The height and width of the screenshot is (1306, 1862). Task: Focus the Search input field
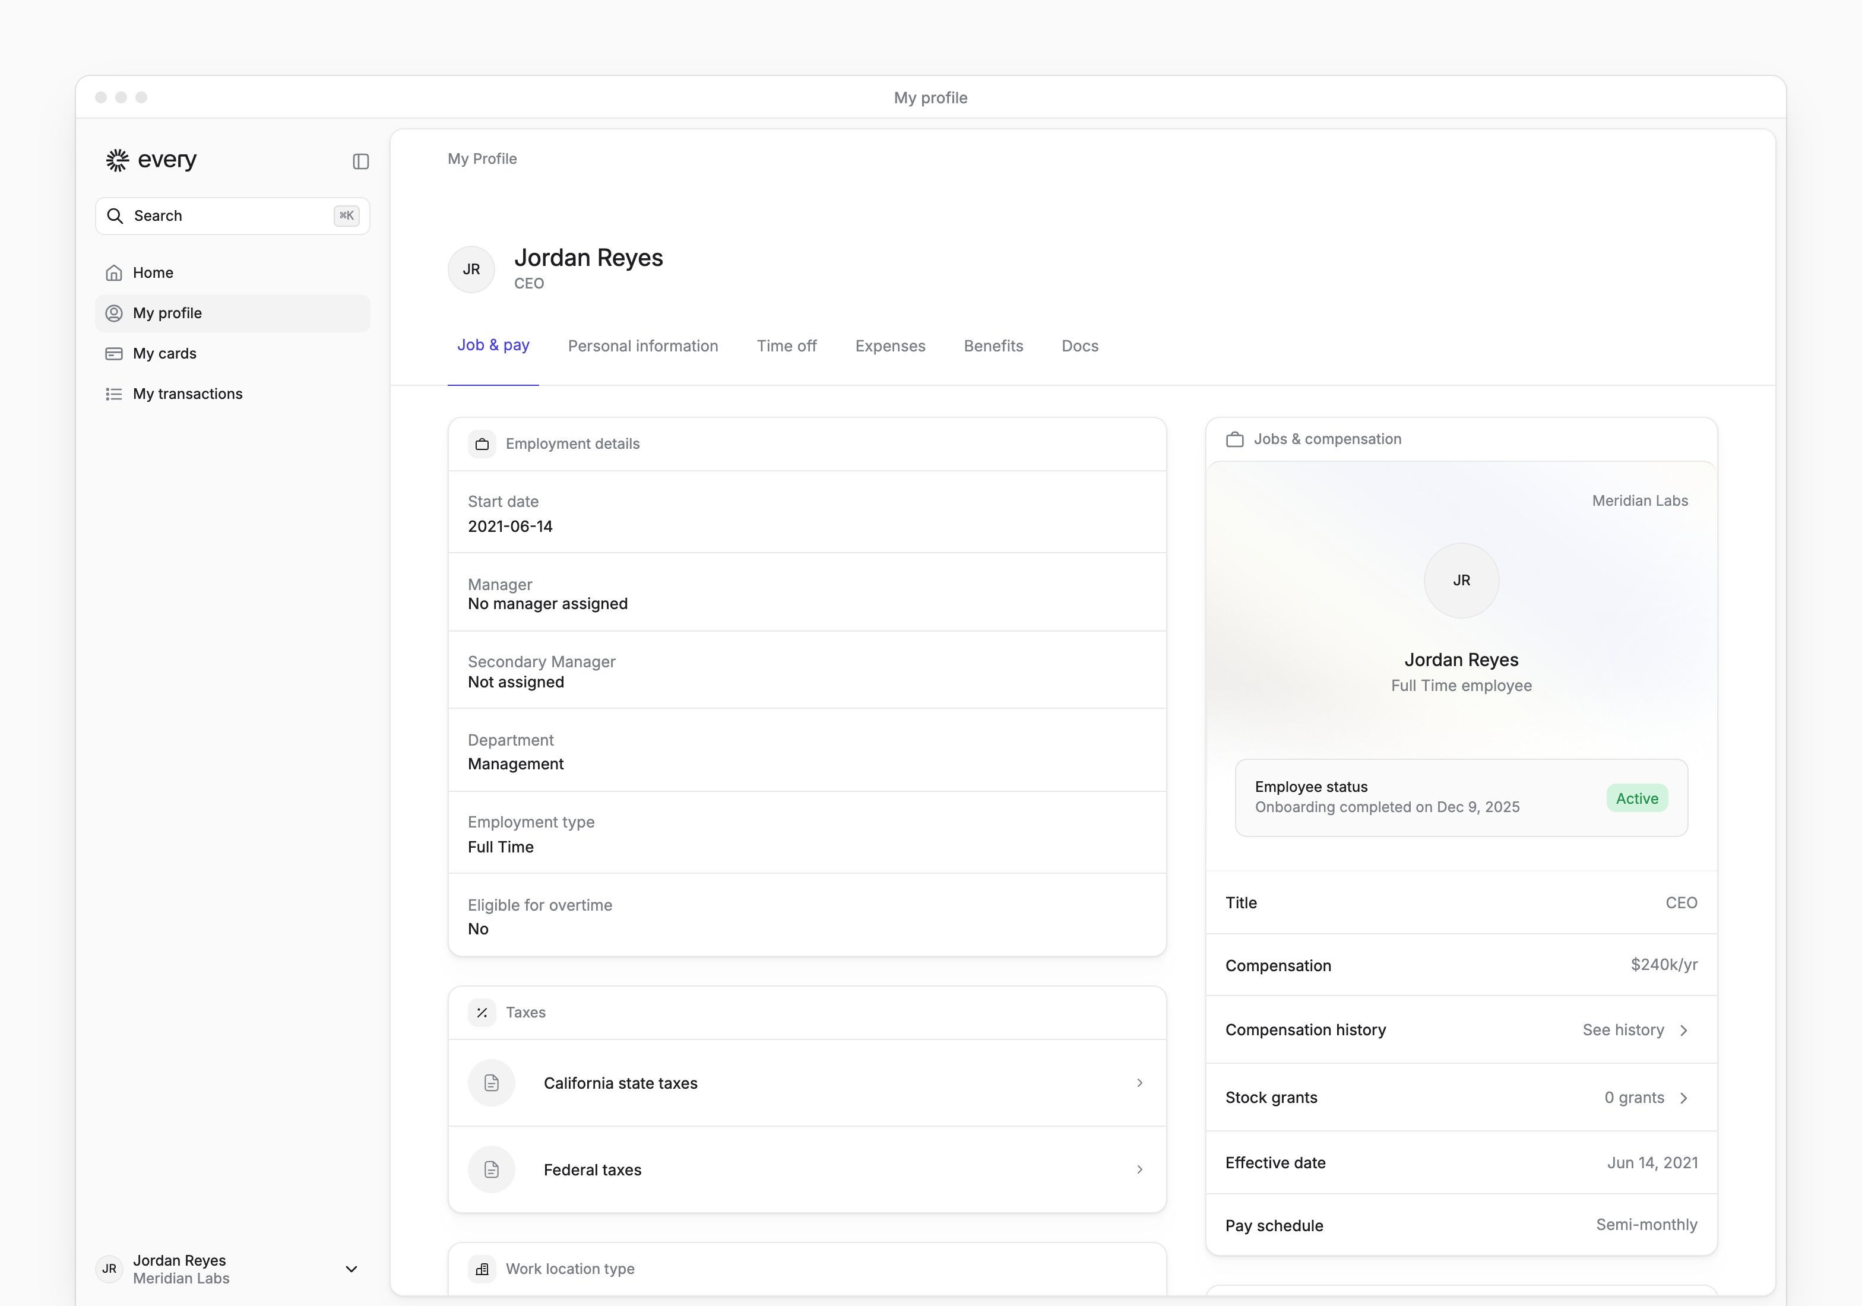[x=233, y=215]
